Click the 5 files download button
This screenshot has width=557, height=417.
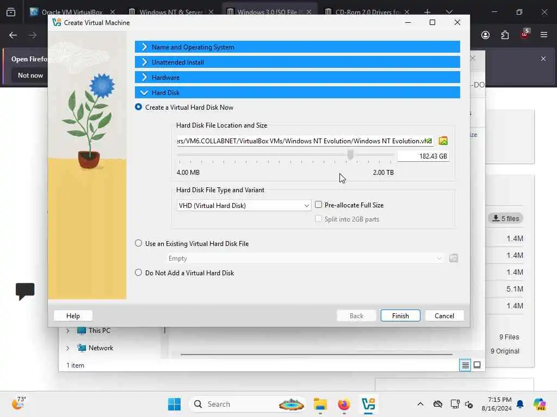(x=505, y=218)
